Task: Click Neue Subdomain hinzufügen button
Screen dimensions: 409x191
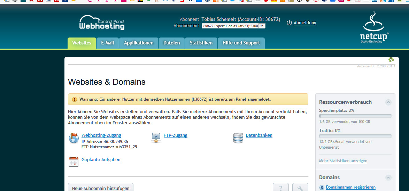Action: click(x=101, y=188)
